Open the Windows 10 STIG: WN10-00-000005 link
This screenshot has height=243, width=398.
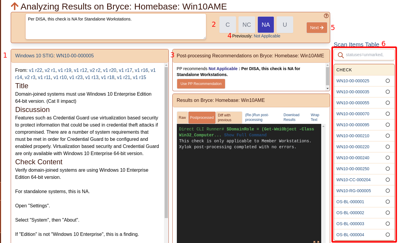54,56
